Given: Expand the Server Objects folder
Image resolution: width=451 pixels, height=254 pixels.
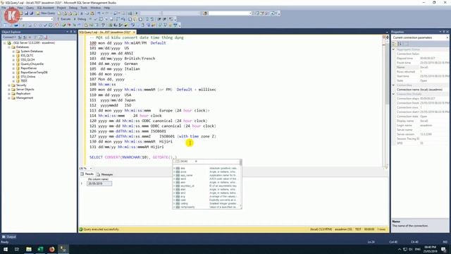Looking at the screenshot, I should tap(9, 90).
